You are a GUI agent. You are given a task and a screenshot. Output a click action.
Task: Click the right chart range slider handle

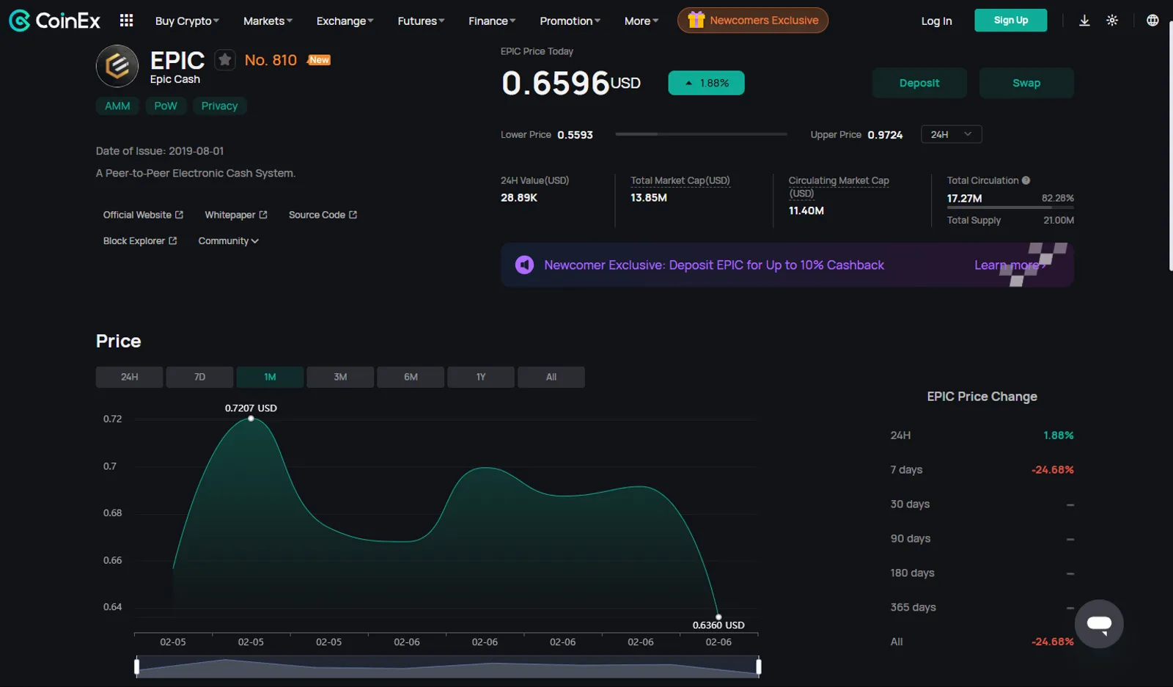click(x=758, y=666)
